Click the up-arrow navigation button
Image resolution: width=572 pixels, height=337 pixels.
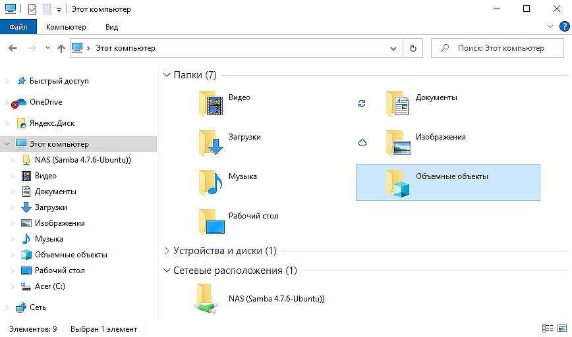click(61, 48)
